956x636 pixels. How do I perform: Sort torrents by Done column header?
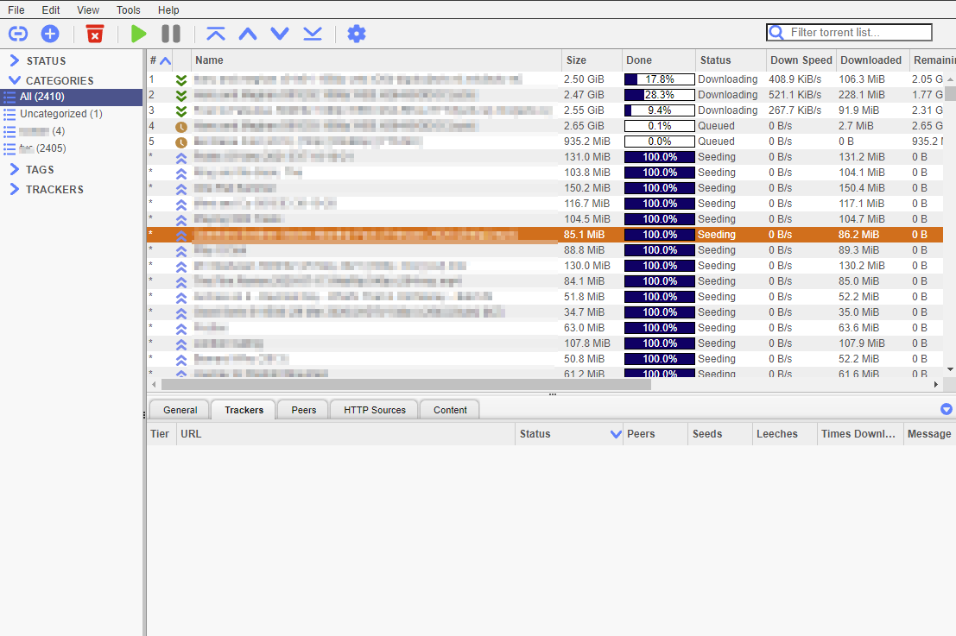coord(658,60)
